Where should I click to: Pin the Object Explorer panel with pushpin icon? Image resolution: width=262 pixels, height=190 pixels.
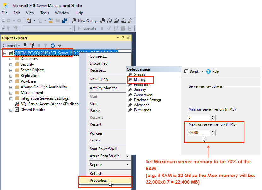pos(123,38)
